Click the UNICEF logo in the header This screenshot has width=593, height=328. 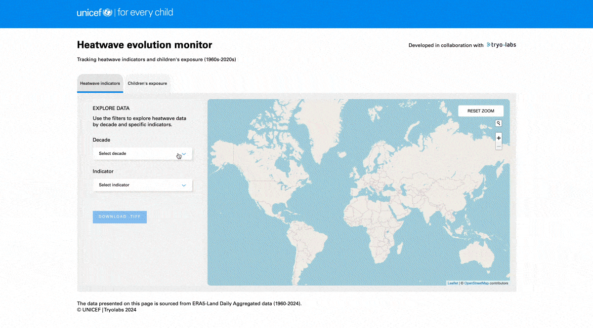pyautogui.click(x=94, y=13)
